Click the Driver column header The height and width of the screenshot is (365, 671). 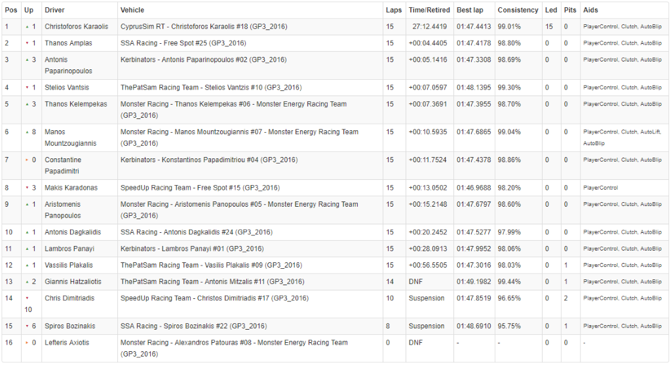click(x=54, y=10)
